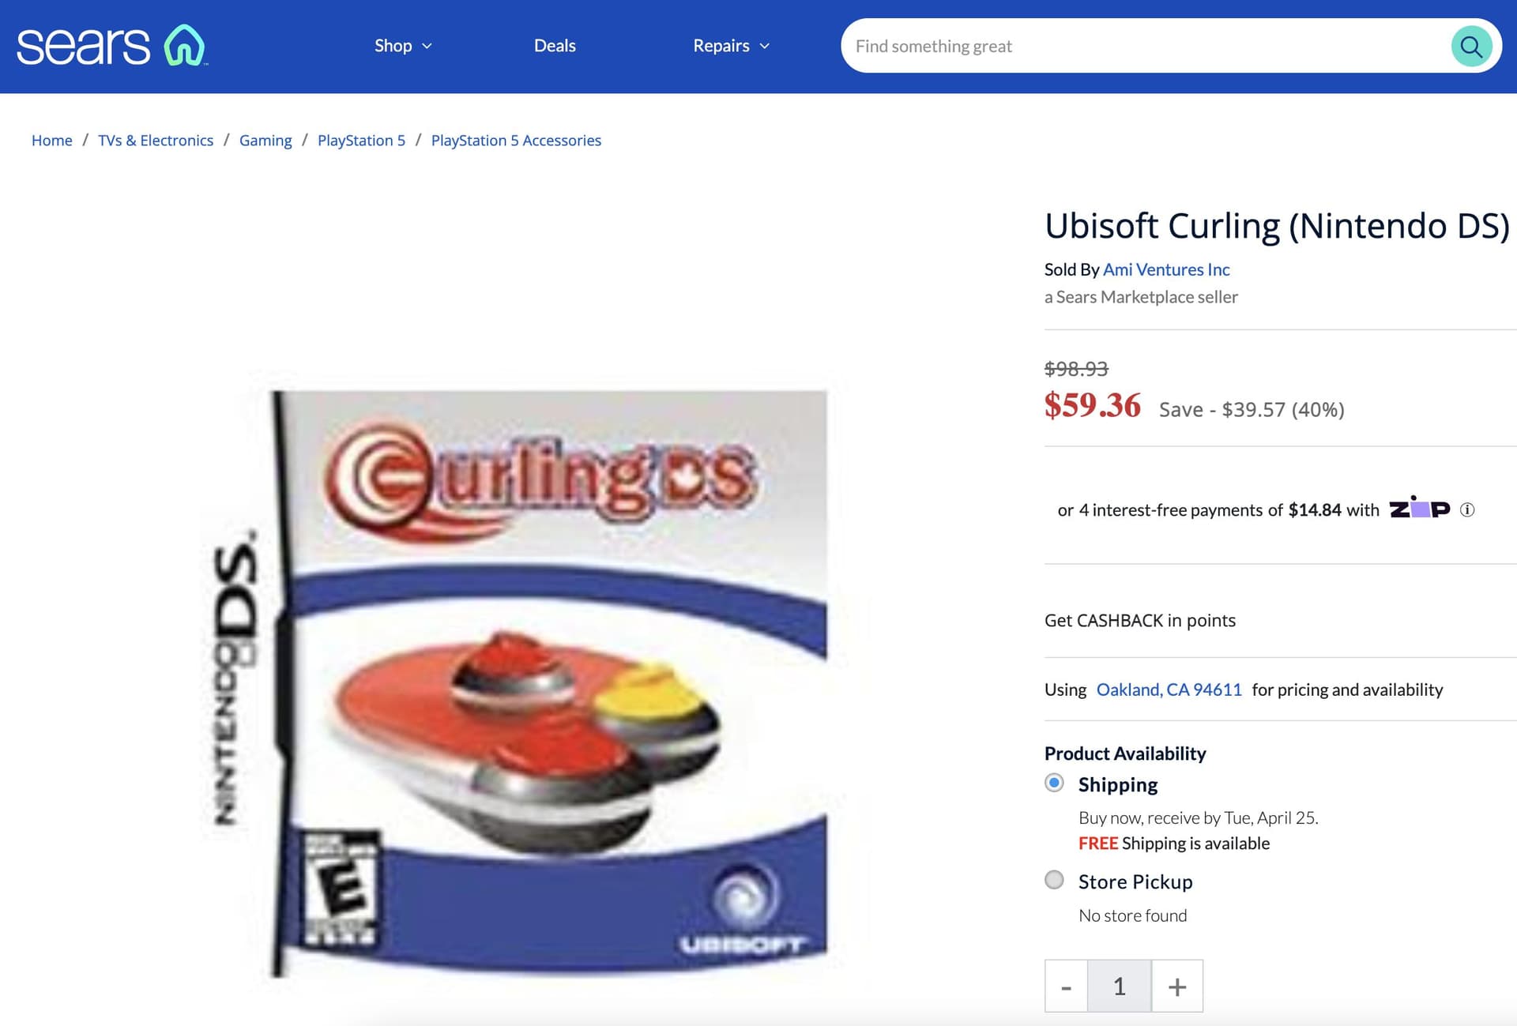Expand the Repairs dropdown menu
This screenshot has height=1026, width=1517.
click(x=731, y=46)
